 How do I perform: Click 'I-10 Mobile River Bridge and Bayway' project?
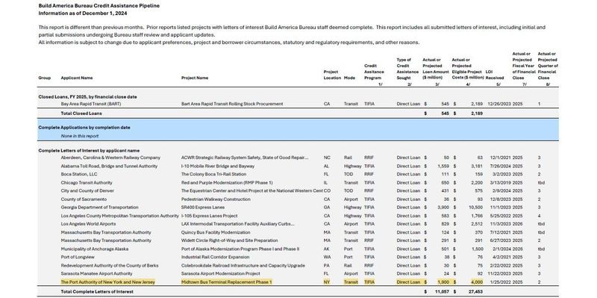click(x=218, y=166)
